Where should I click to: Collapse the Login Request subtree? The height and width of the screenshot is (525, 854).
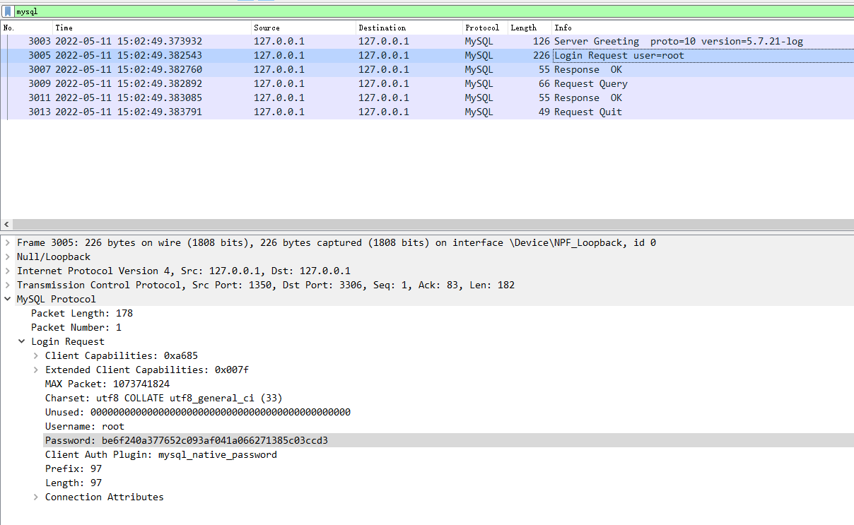[22, 341]
